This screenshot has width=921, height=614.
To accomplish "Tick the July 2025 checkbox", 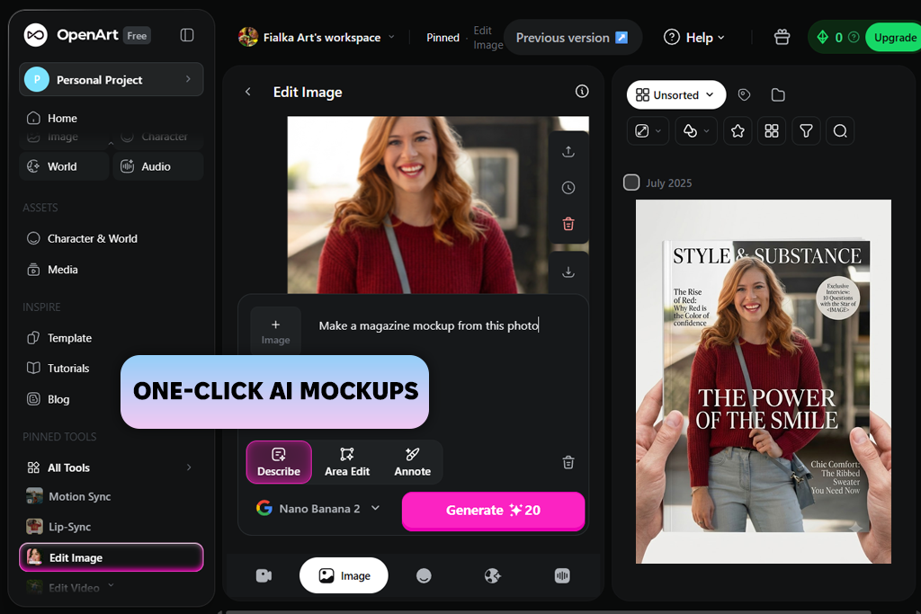I will [x=631, y=182].
